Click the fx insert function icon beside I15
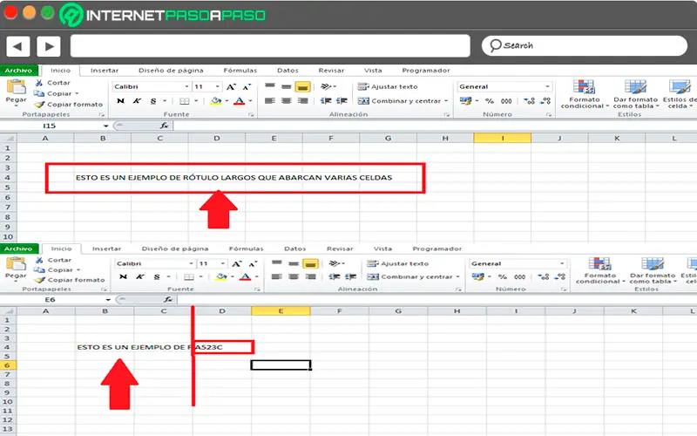The image size is (697, 436). tap(165, 126)
